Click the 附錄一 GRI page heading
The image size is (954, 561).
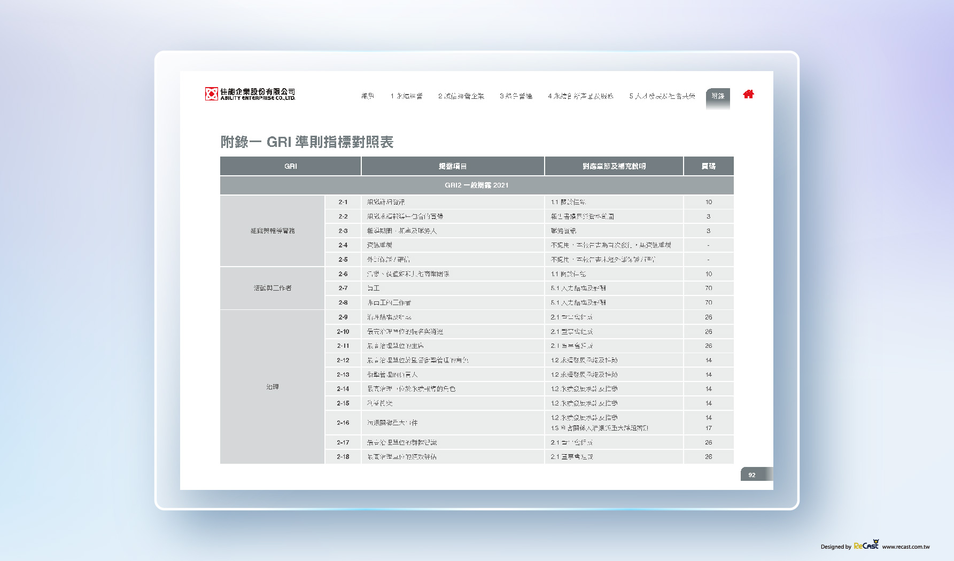click(x=307, y=142)
